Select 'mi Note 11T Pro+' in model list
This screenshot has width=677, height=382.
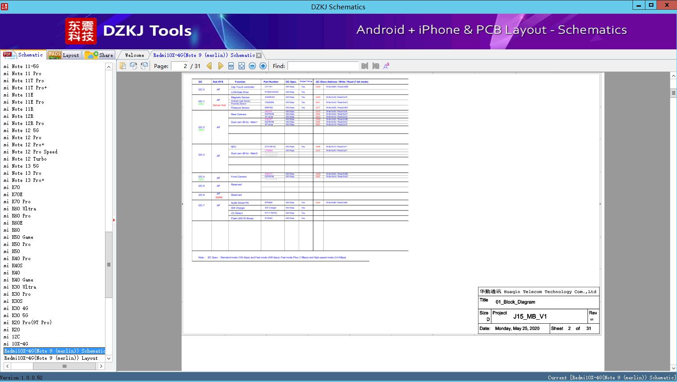coord(25,88)
